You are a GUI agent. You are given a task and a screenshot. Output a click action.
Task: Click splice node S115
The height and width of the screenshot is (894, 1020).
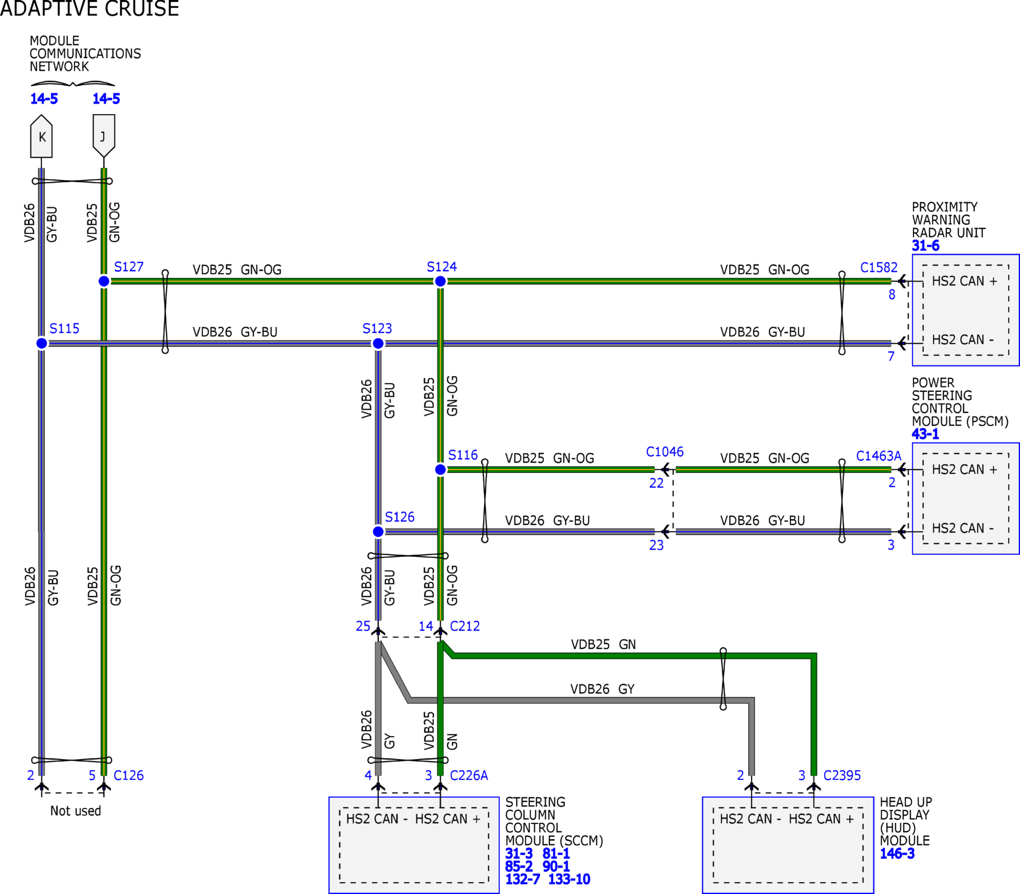[42, 343]
